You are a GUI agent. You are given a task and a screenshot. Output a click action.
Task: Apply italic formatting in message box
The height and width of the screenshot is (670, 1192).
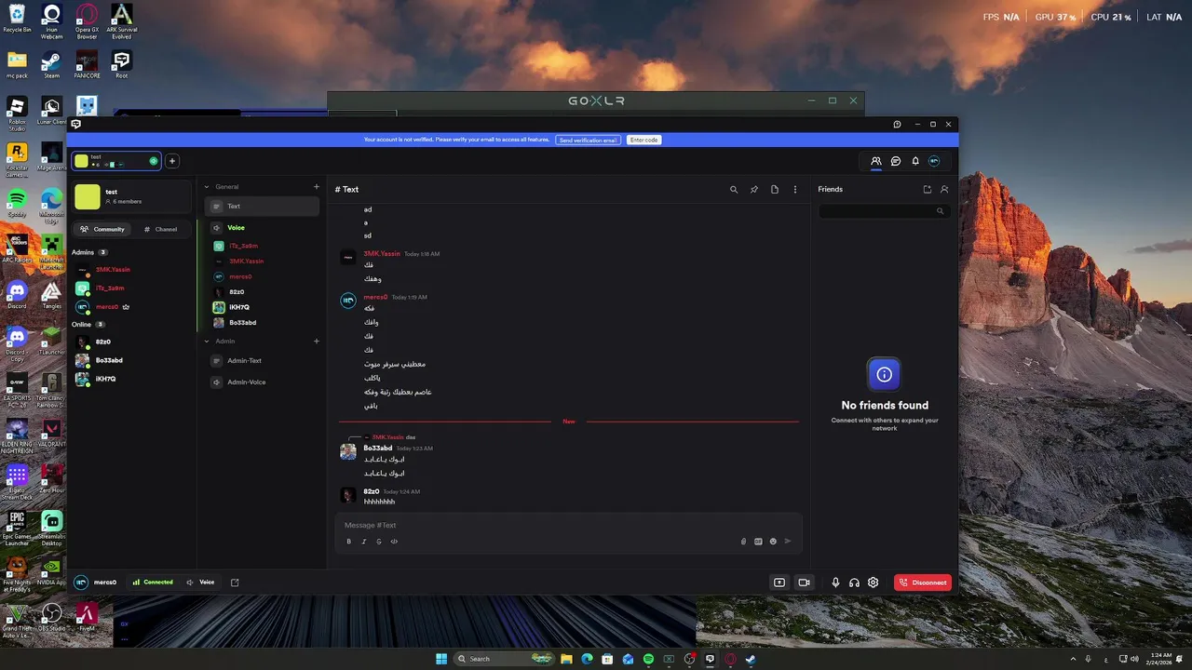click(x=364, y=542)
